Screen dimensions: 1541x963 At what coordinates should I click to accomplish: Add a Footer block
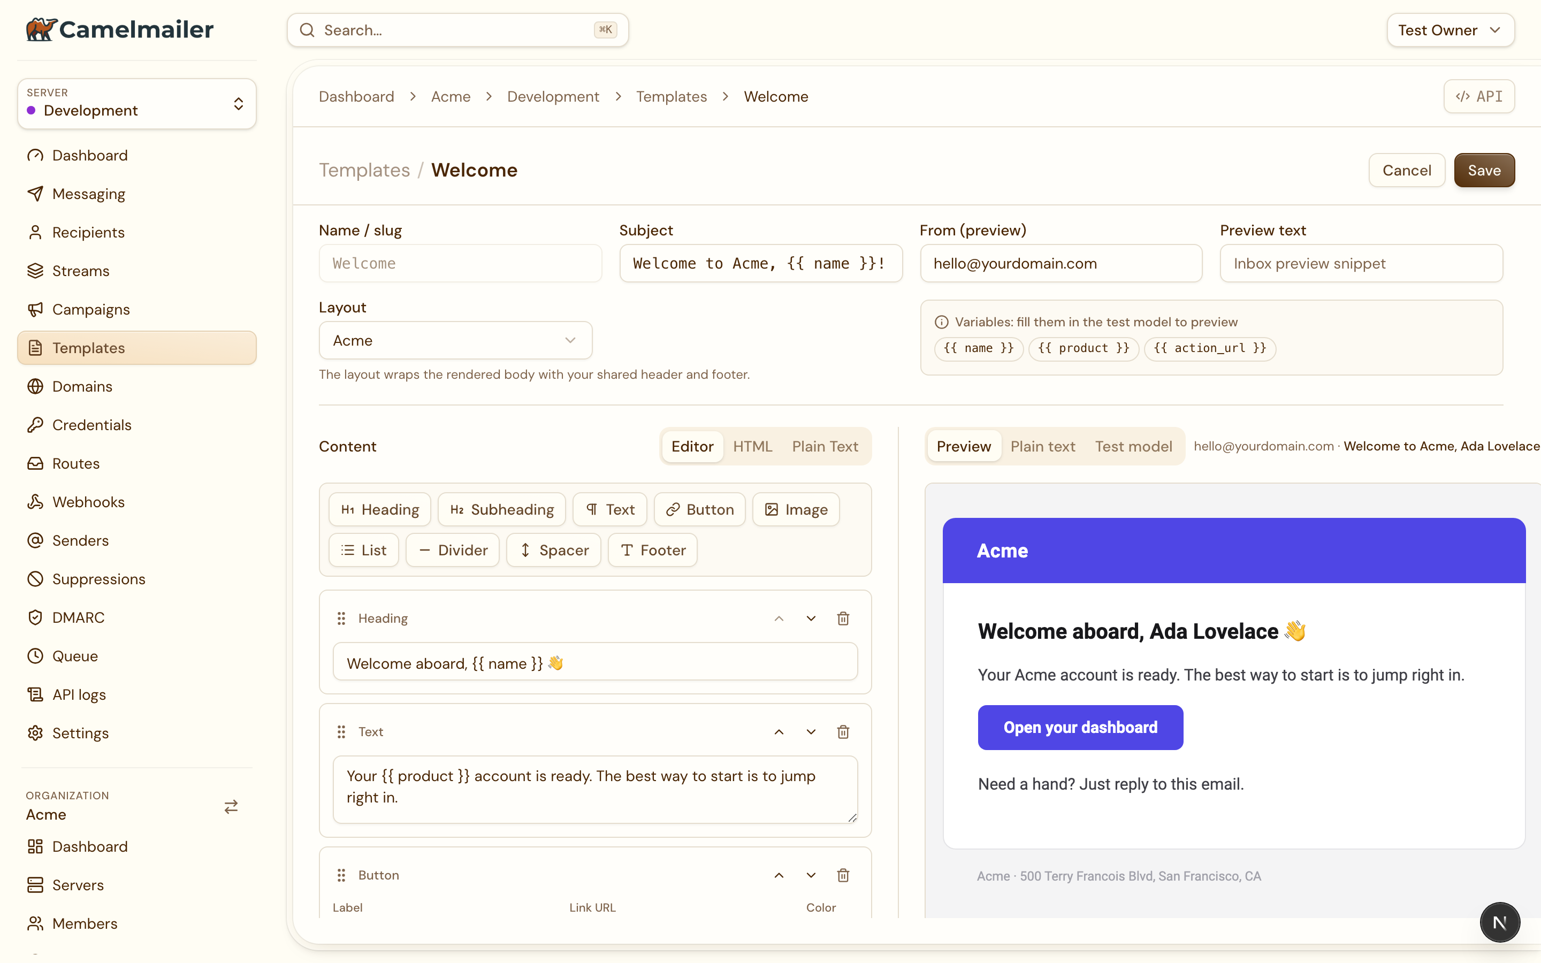point(653,549)
